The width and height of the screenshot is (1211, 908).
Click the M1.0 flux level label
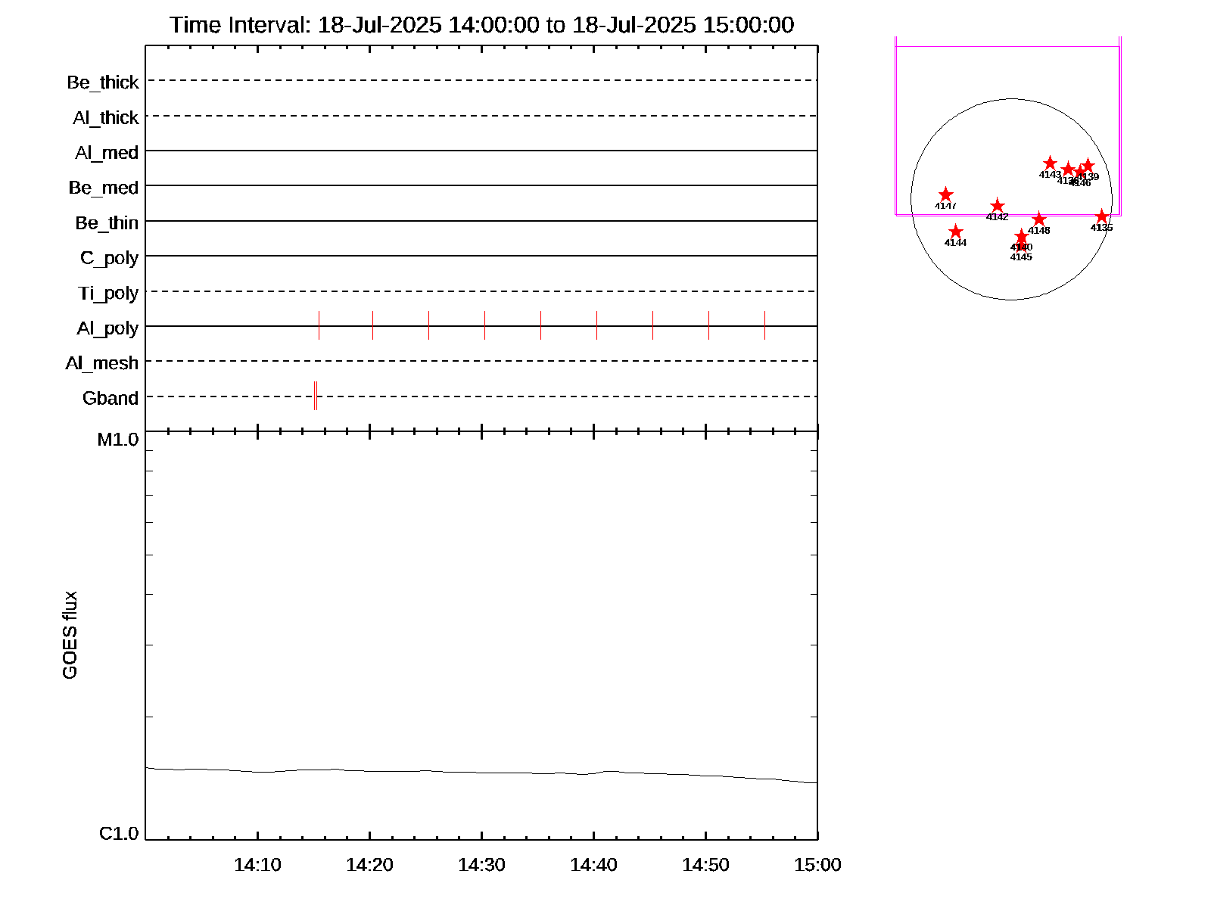pyautogui.click(x=118, y=440)
